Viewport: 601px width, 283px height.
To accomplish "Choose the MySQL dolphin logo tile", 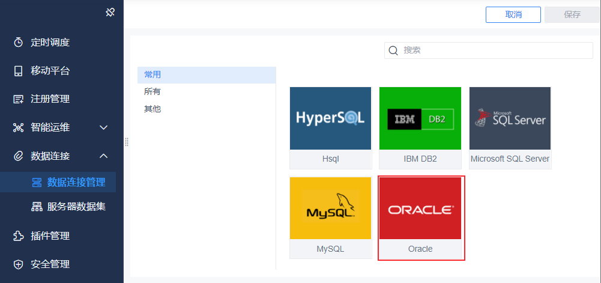I will pyautogui.click(x=330, y=208).
